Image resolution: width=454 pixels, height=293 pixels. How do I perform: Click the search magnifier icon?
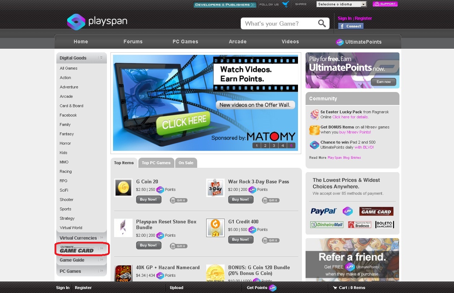[322, 23]
